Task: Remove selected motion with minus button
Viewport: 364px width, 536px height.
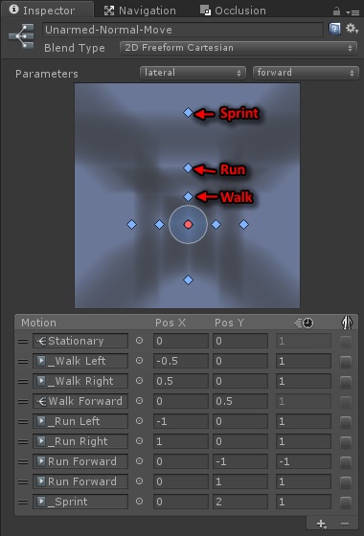Action: click(345, 524)
